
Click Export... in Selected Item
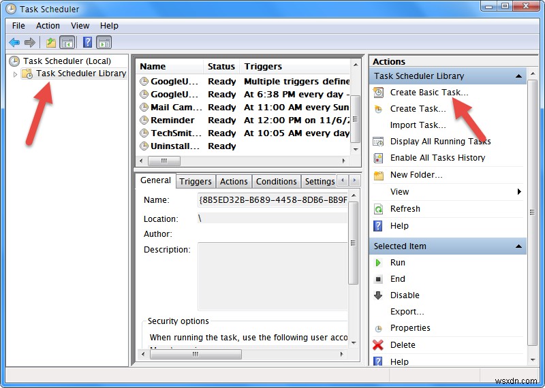407,312
